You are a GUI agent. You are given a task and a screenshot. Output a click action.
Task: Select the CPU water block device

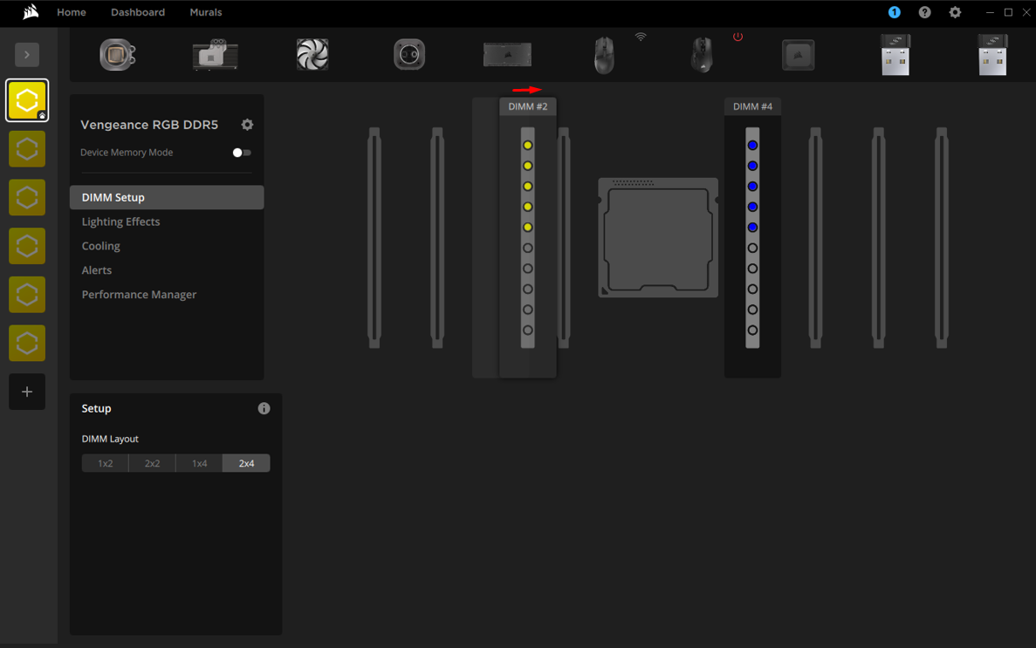tap(118, 55)
